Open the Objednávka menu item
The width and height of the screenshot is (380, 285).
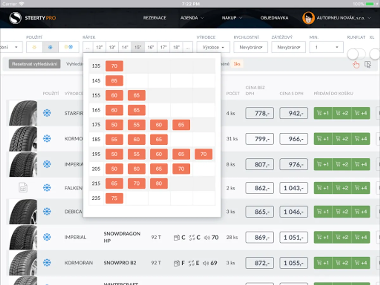pos(274,18)
